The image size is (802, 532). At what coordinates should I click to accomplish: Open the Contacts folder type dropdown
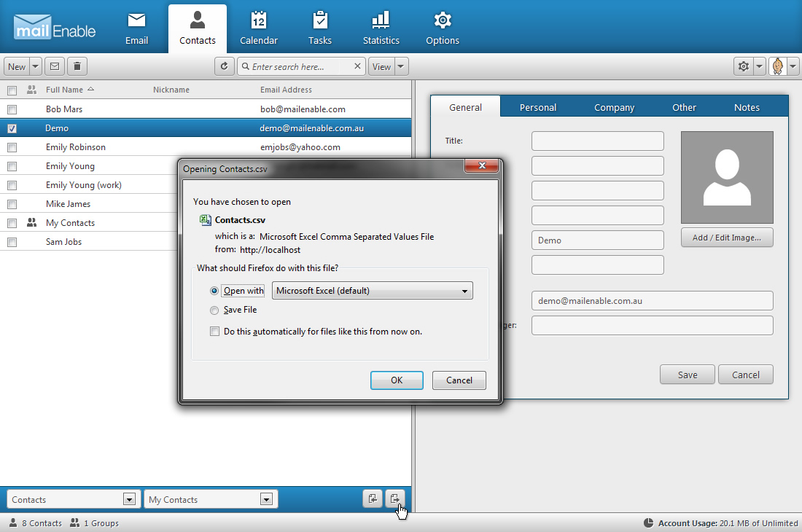(x=72, y=499)
